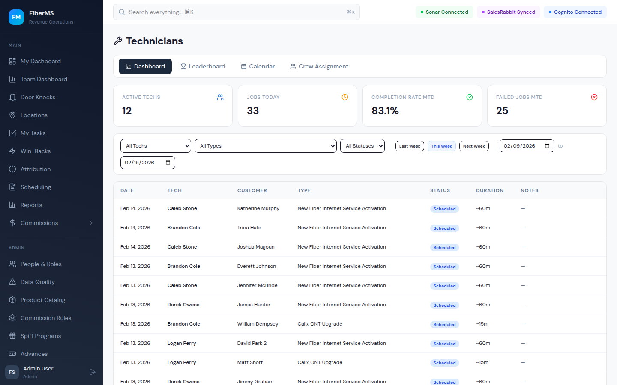Click the Spiff Programs gift icon

(12, 336)
